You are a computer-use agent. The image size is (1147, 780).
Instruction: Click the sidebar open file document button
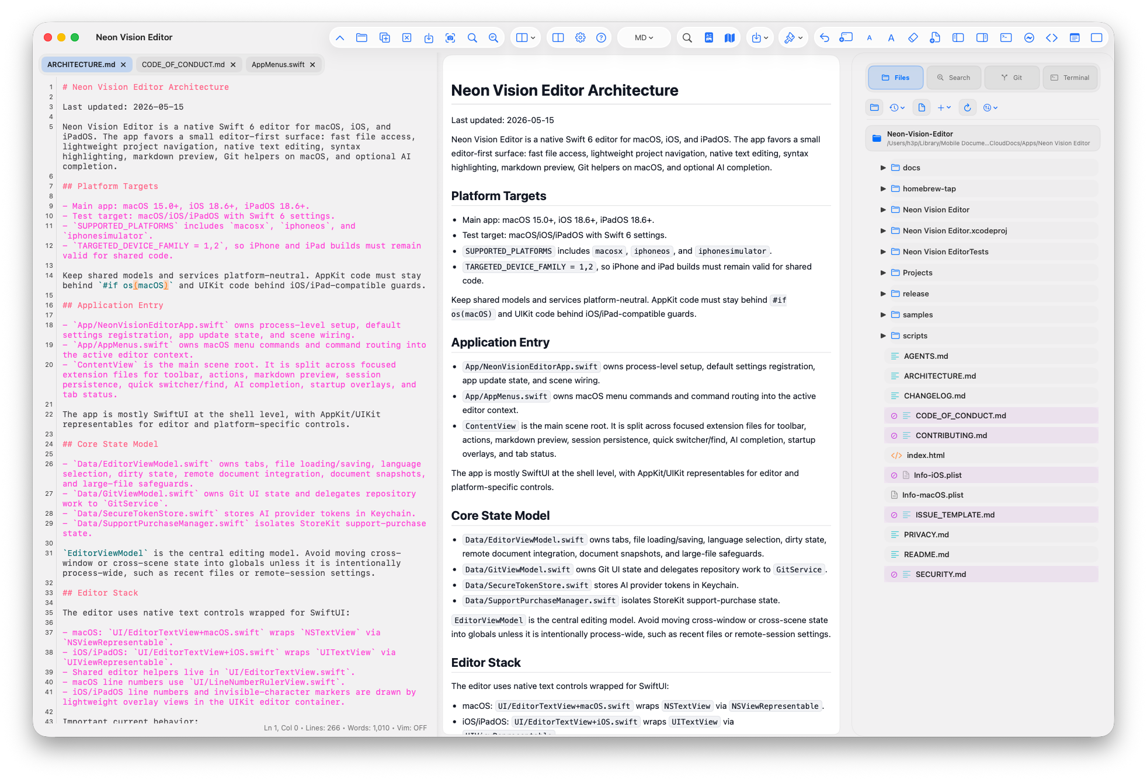click(922, 108)
